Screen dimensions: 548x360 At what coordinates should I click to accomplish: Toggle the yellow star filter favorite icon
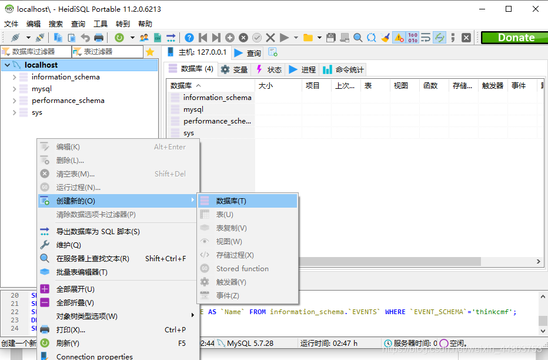[151, 52]
